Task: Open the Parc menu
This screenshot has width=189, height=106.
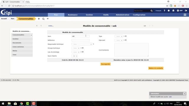Action: click(56, 15)
